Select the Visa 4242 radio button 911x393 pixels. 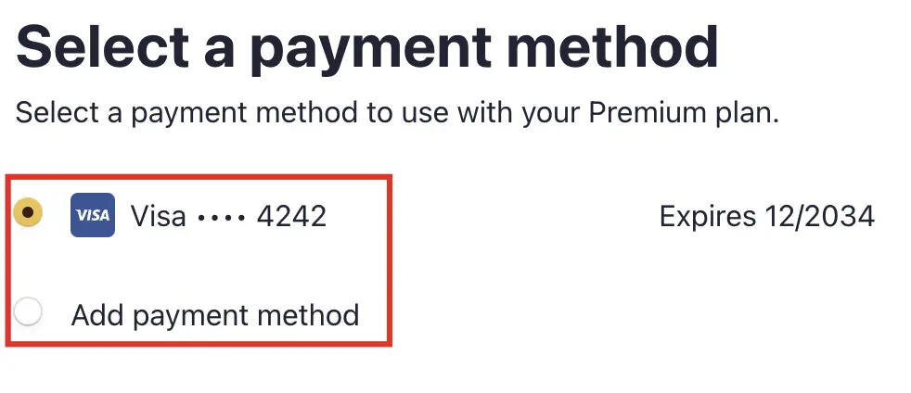tap(28, 212)
